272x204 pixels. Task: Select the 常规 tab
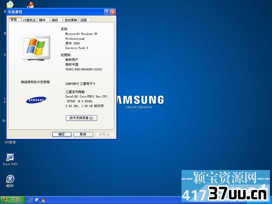pyautogui.click(x=15, y=20)
